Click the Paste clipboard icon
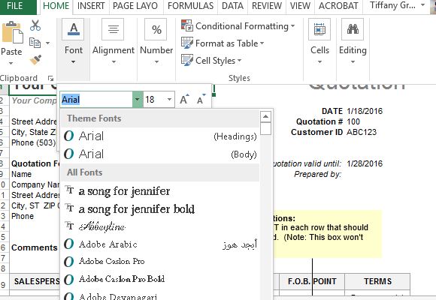The width and height of the screenshot is (436, 300). point(12,32)
